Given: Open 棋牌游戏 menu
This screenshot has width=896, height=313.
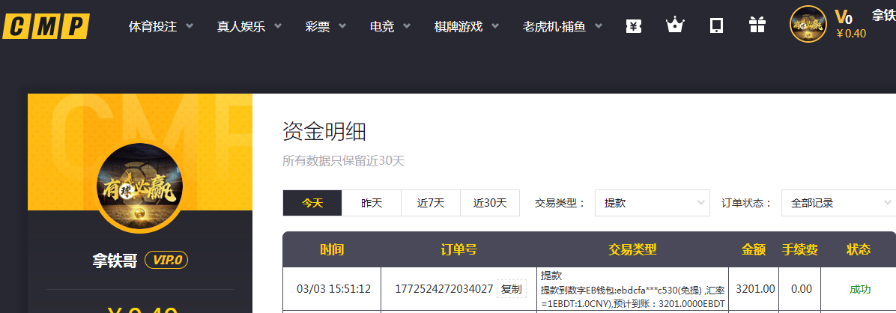Looking at the screenshot, I should (458, 26).
